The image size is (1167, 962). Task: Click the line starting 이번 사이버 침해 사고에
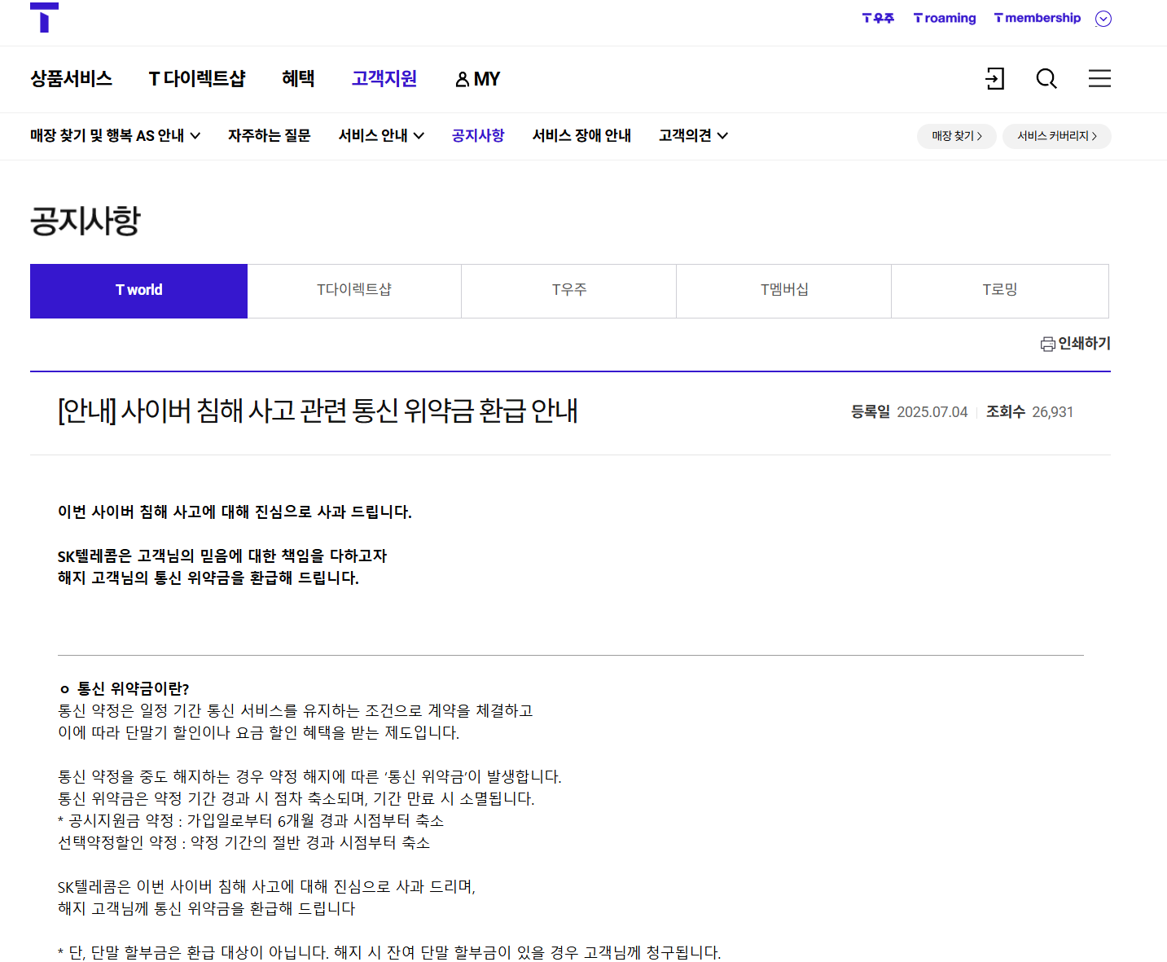(x=235, y=512)
